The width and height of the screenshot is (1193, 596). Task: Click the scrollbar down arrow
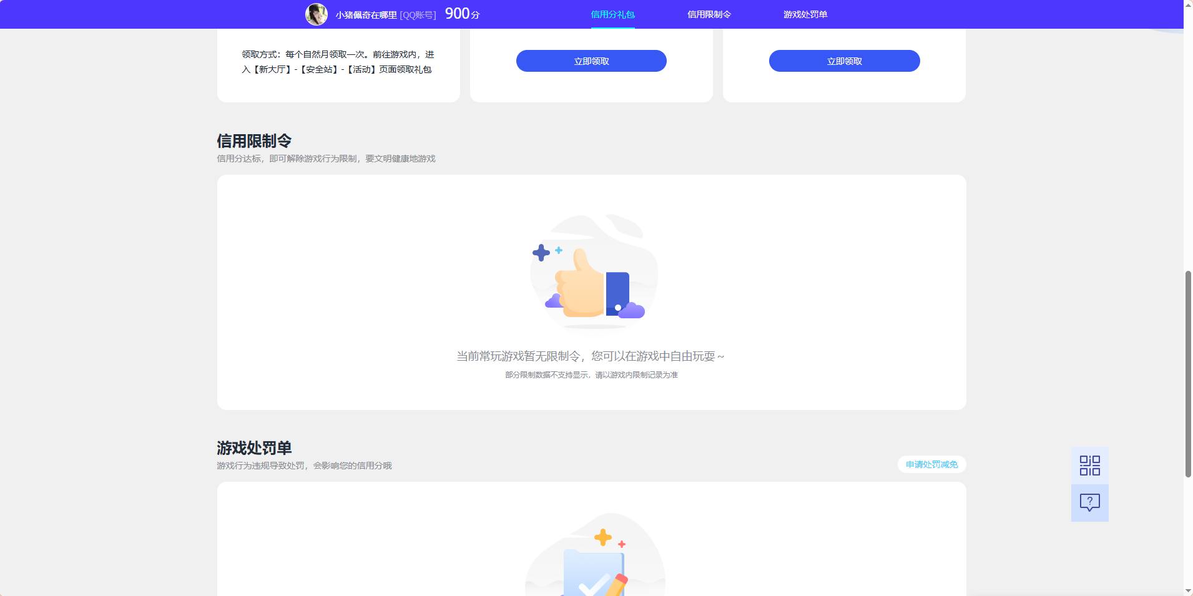tap(1188, 591)
